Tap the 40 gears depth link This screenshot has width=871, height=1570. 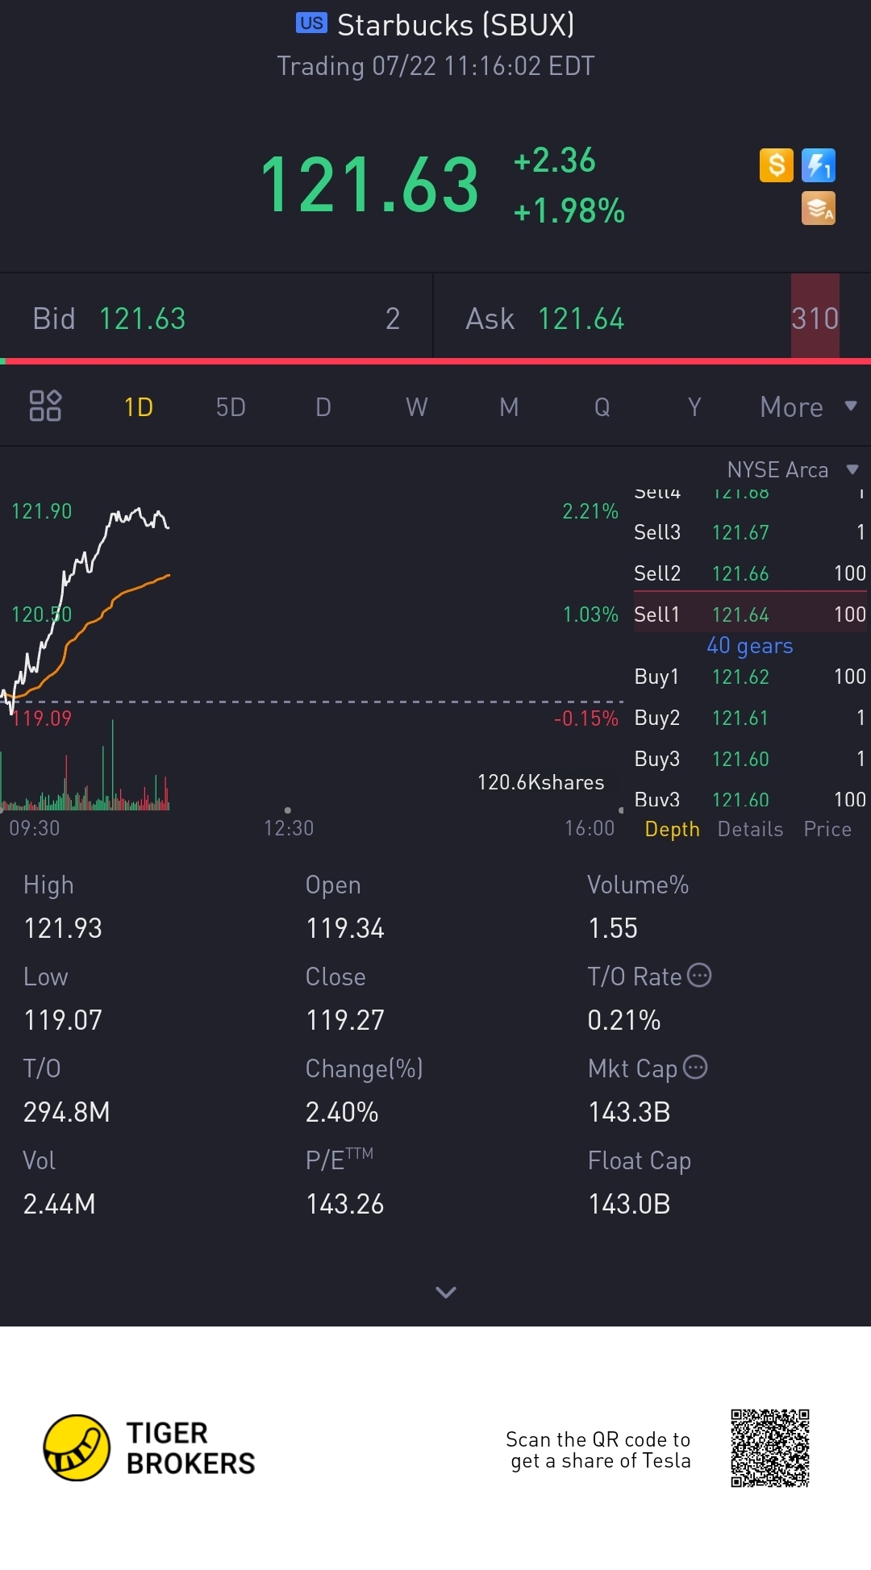tap(750, 646)
